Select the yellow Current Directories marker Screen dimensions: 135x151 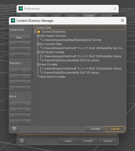pyautogui.click(x=39, y=32)
